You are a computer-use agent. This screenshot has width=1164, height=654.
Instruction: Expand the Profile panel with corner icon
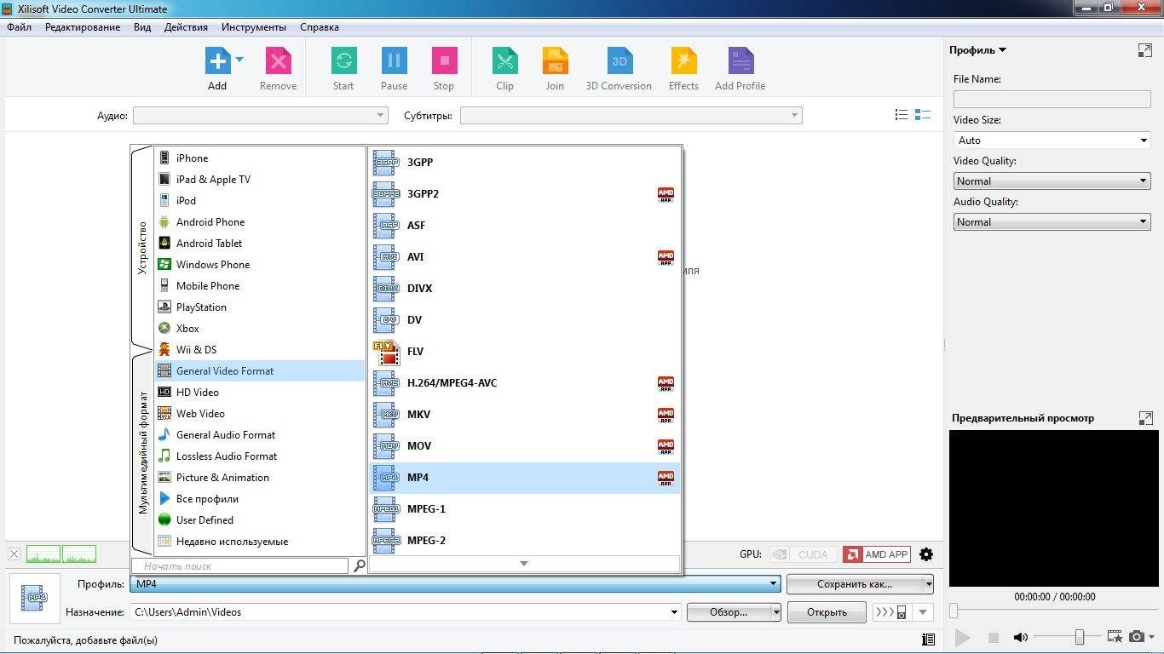[1144, 50]
